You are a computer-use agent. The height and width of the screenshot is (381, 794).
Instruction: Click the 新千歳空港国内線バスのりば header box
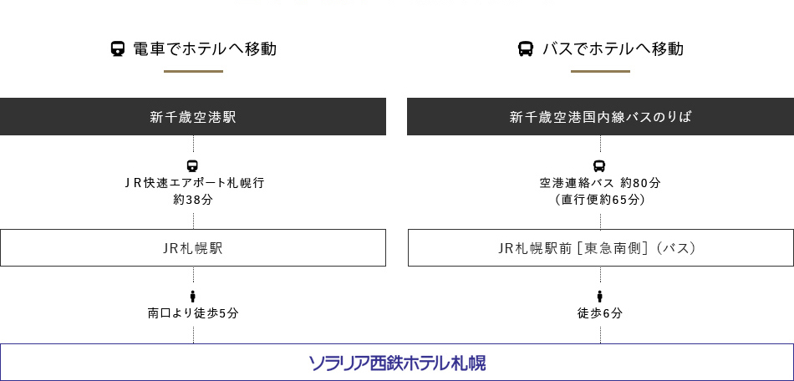coord(601,117)
